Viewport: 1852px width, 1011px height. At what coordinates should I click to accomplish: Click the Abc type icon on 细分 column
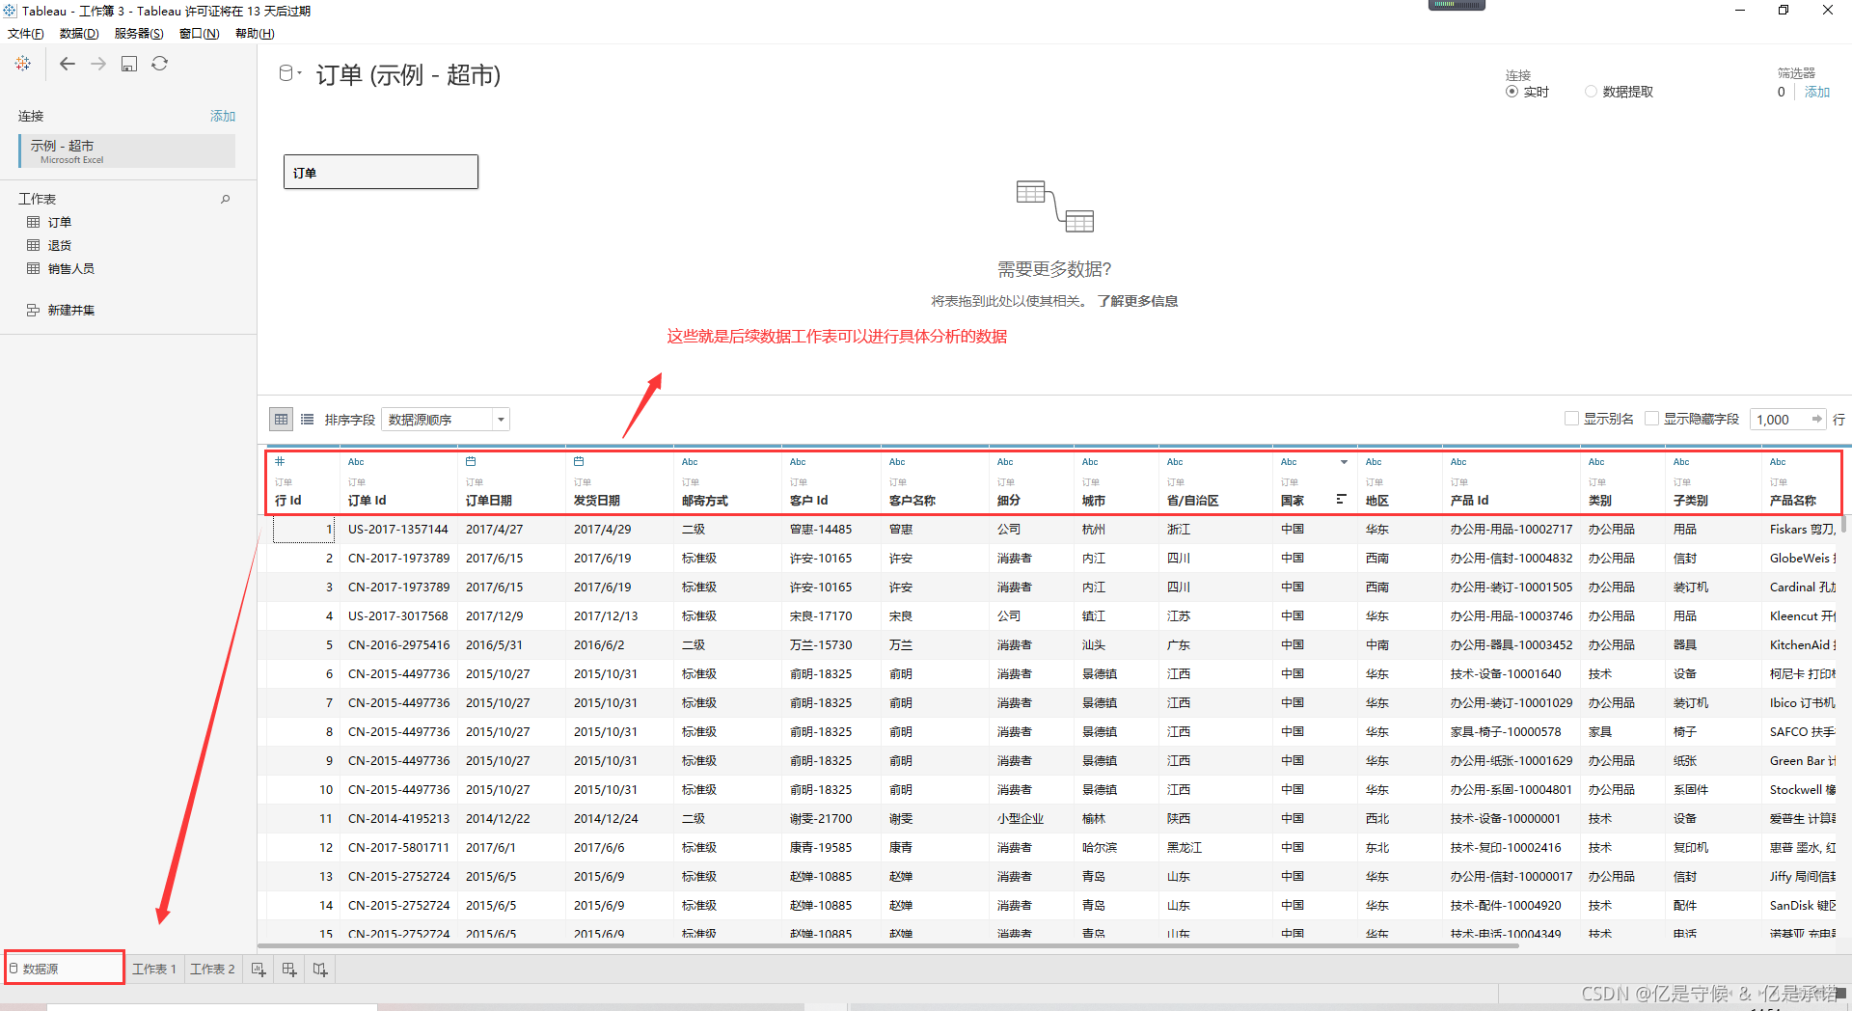point(1005,461)
